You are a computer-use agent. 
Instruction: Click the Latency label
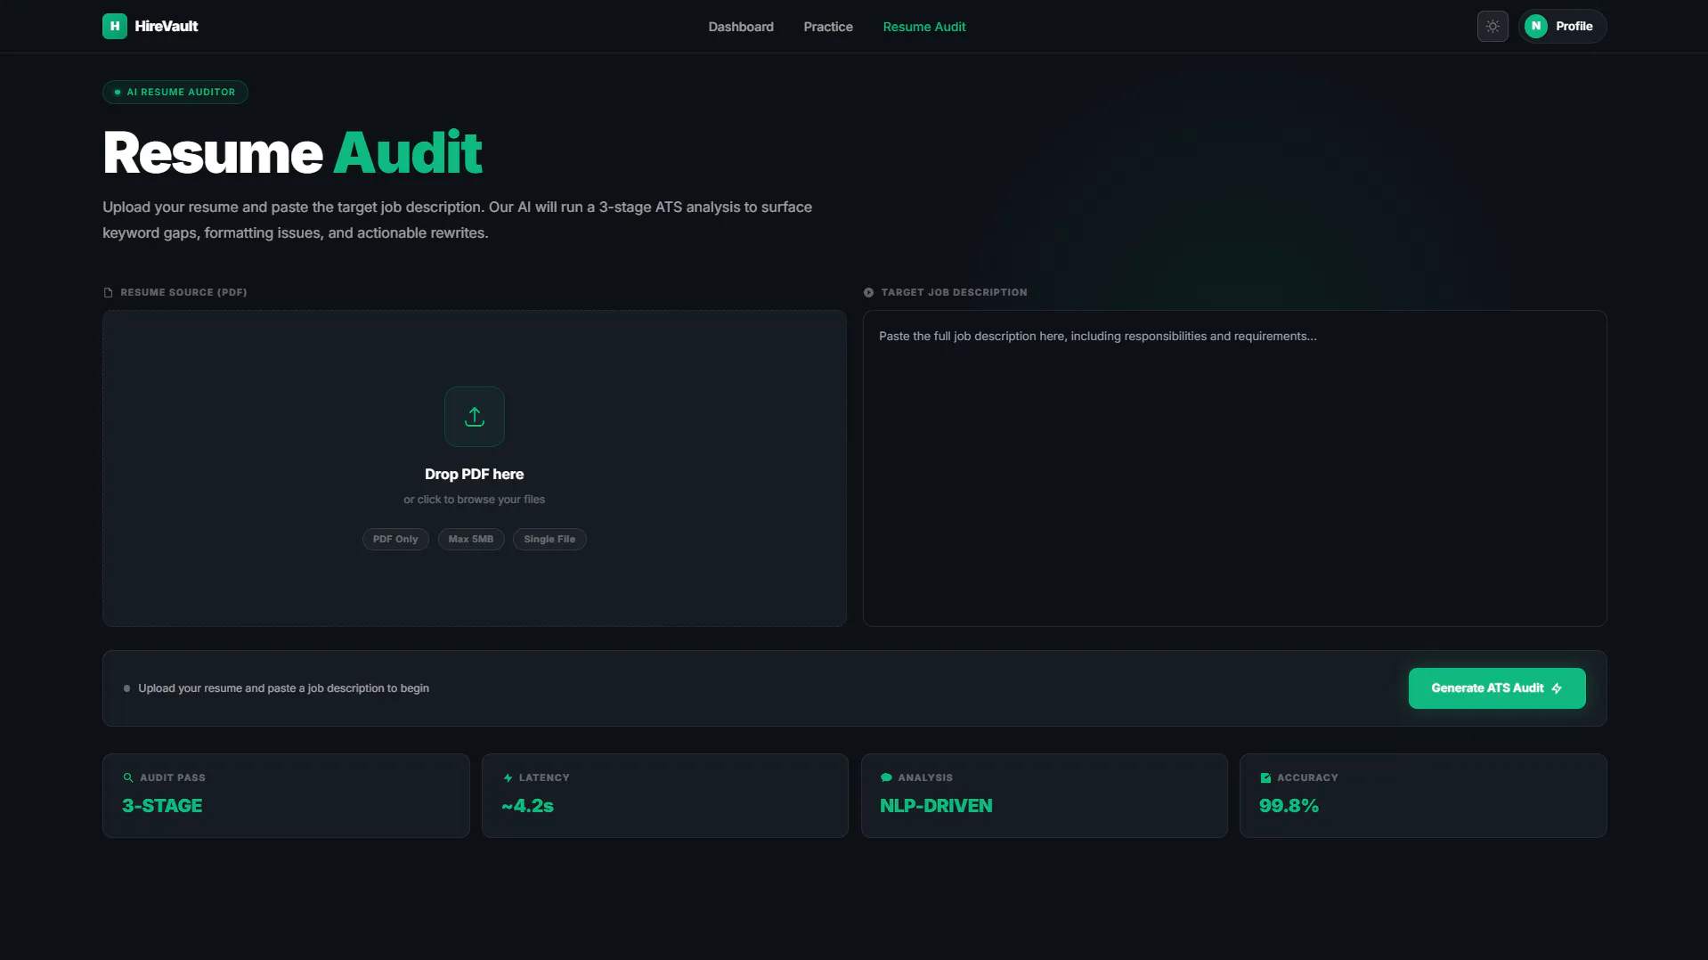(x=544, y=777)
